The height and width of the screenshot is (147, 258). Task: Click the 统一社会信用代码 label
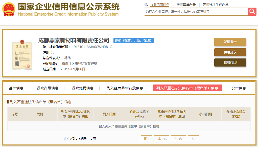coord(56,47)
